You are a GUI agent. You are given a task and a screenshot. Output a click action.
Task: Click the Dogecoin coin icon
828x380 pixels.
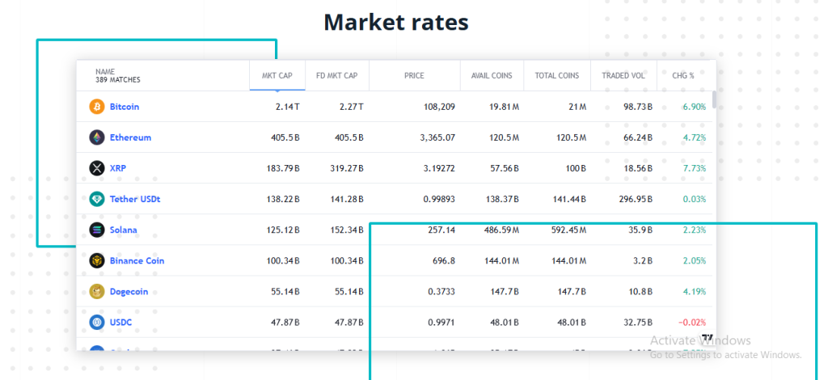tap(97, 291)
